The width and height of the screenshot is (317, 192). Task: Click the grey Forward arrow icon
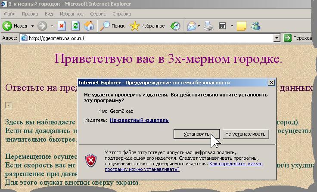coord(42,26)
